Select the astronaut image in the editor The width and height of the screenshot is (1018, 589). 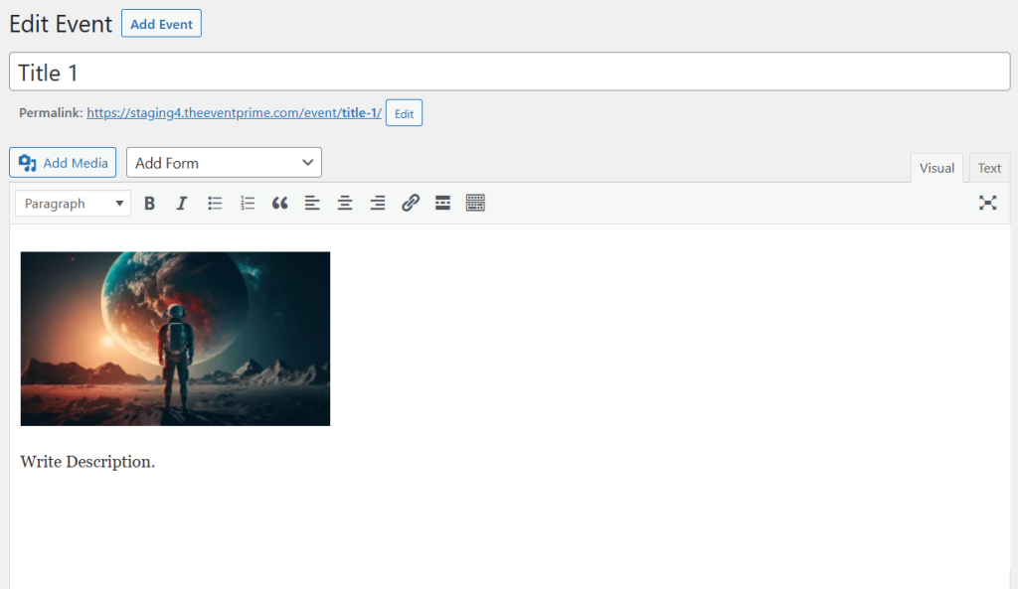175,338
